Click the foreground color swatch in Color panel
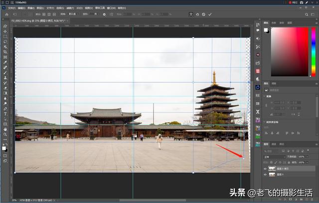 266,30
